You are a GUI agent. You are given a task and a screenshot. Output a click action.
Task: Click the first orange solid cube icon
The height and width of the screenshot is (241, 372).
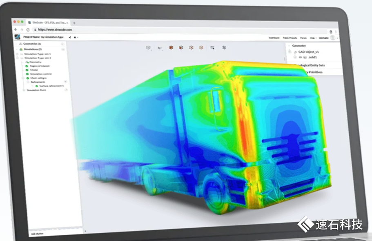(x=171, y=48)
